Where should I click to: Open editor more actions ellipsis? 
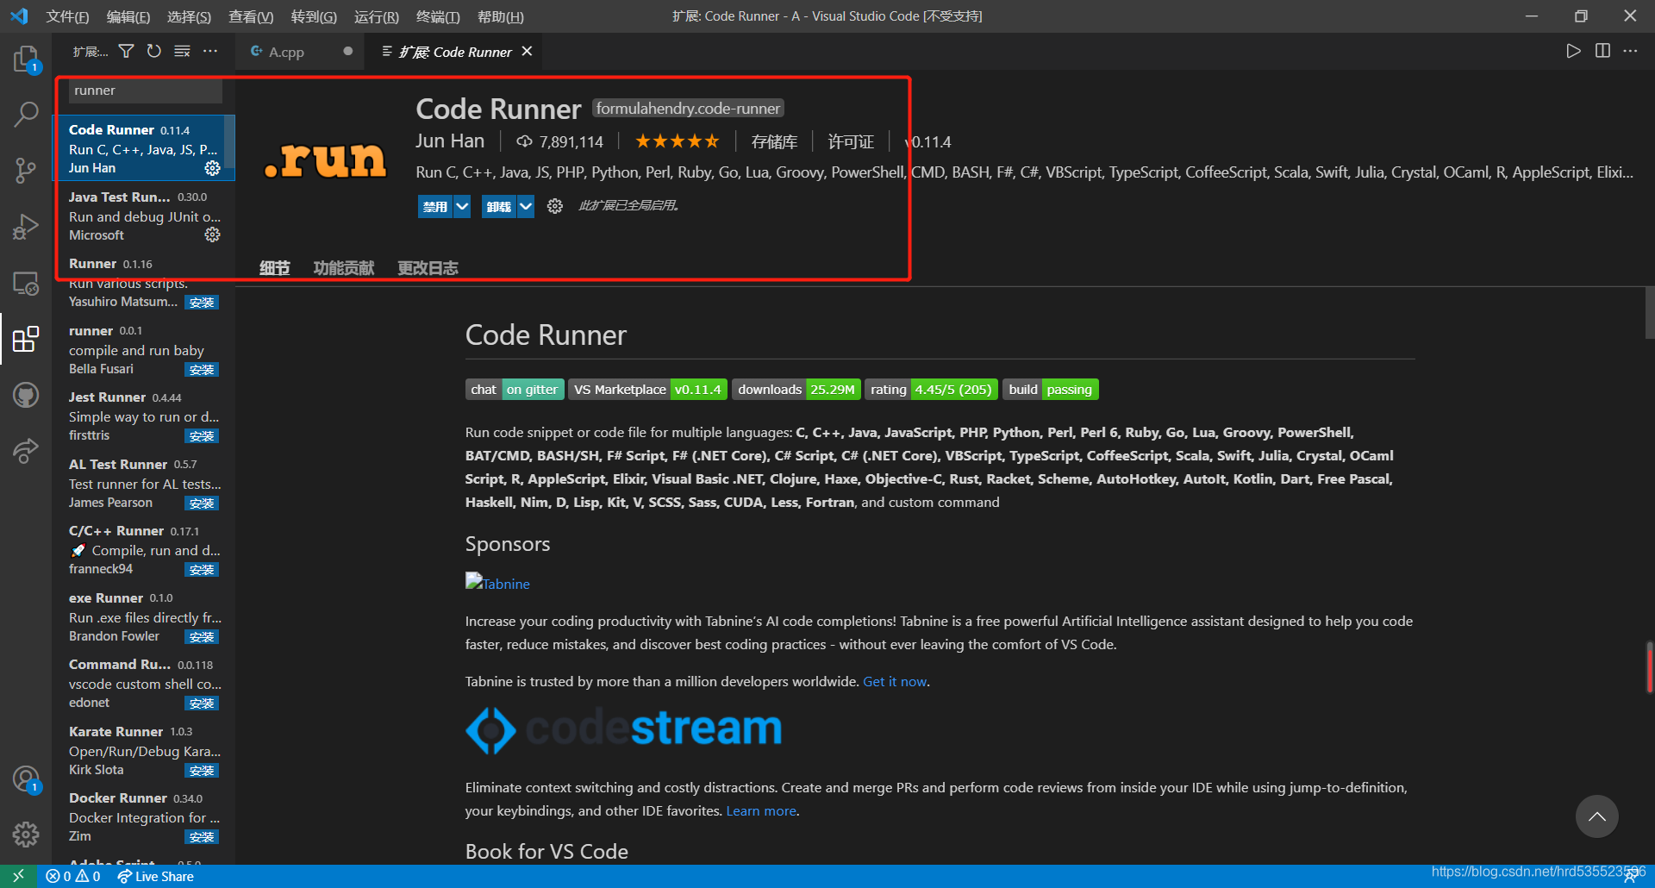point(1630,51)
